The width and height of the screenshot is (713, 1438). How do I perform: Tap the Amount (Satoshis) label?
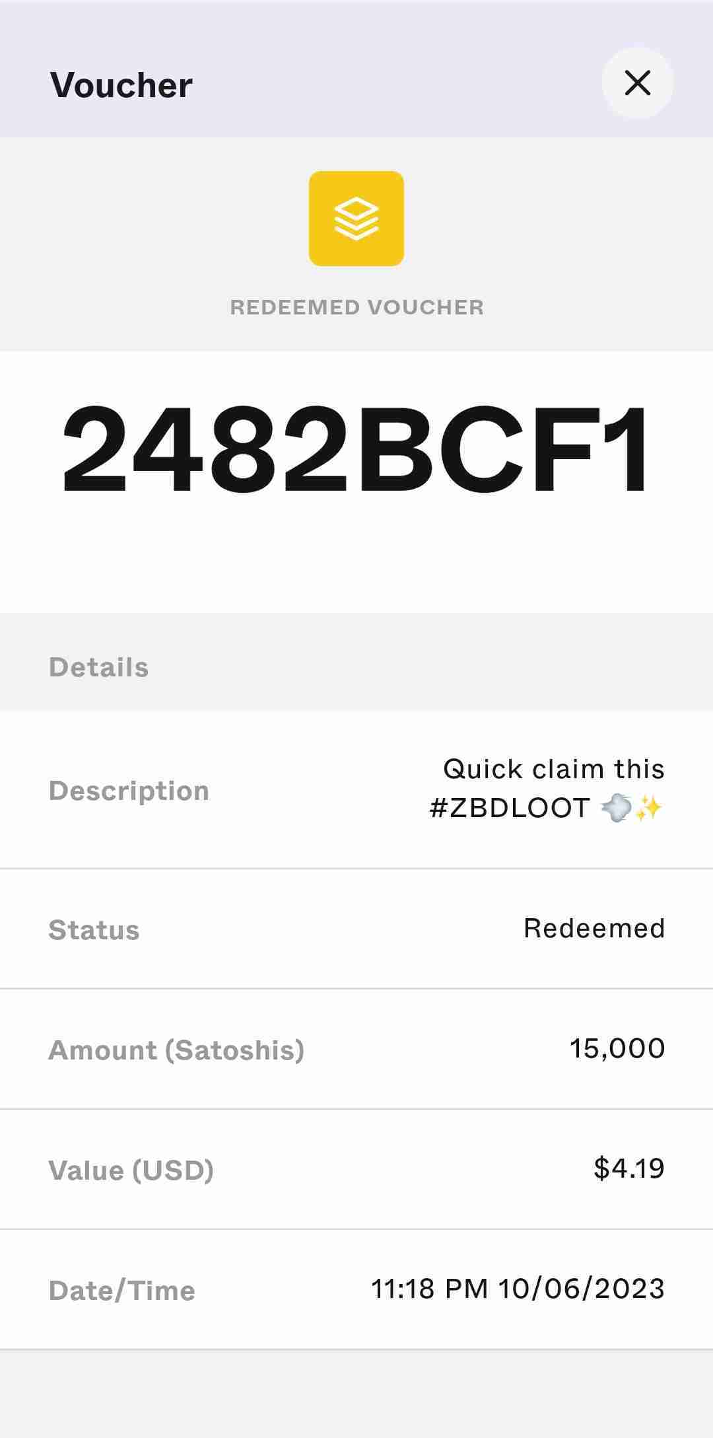(176, 1050)
